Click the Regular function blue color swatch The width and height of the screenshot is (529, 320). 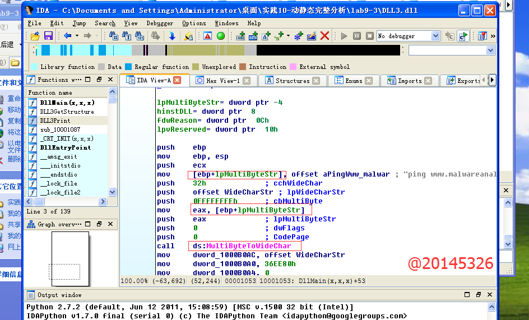tap(128, 67)
